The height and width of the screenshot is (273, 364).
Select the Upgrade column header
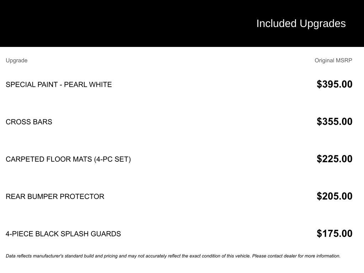tap(16, 60)
